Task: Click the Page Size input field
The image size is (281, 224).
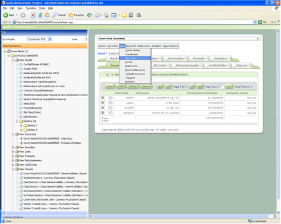Action: 220,87
